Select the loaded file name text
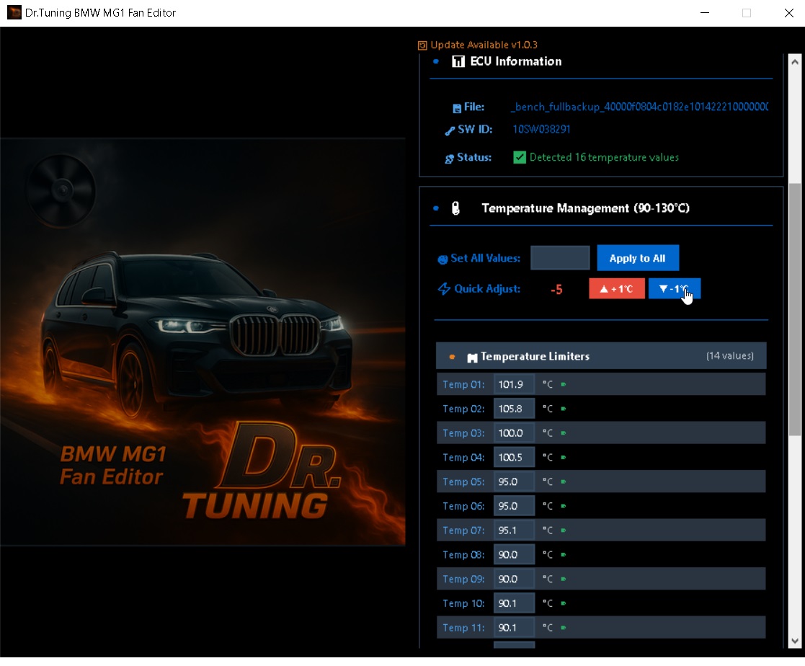Viewport: 805px width, 666px height. pos(639,107)
